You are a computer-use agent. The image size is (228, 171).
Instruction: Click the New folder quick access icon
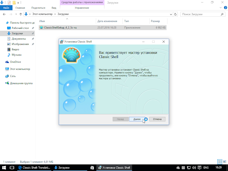pyautogui.click(x=14, y=2)
